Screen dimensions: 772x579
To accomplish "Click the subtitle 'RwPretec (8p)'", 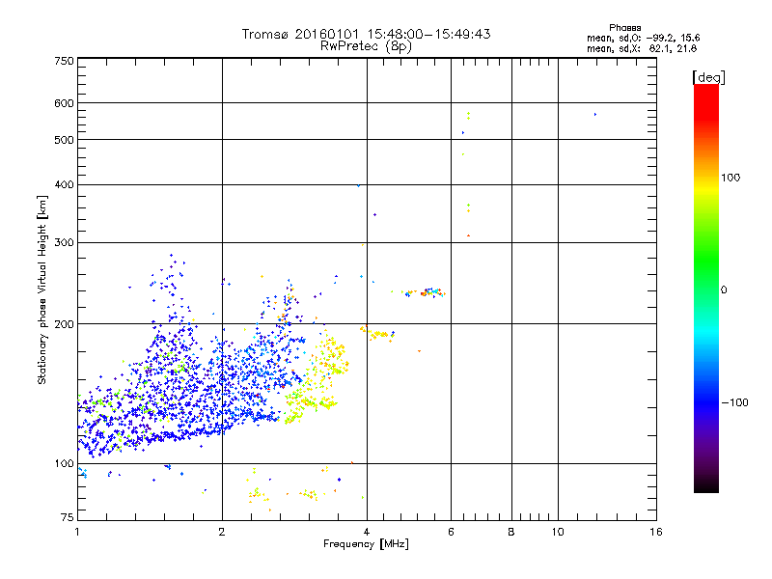I will [x=366, y=46].
